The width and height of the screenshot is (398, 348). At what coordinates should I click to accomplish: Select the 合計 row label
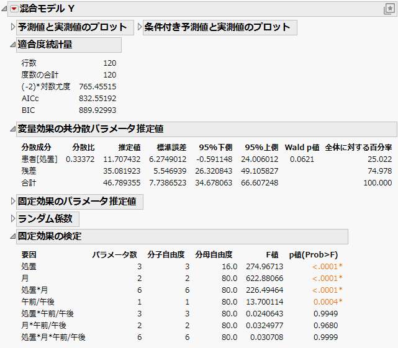29,183
